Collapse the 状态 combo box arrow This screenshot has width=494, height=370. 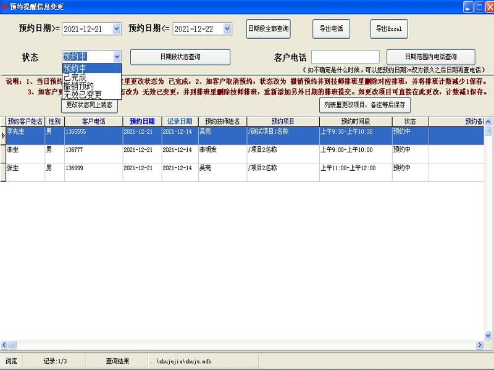coord(117,57)
